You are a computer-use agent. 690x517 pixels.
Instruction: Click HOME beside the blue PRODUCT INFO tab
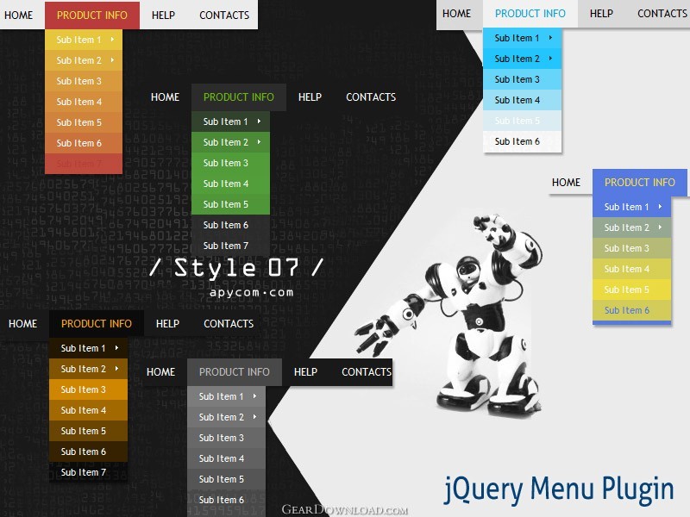click(567, 183)
